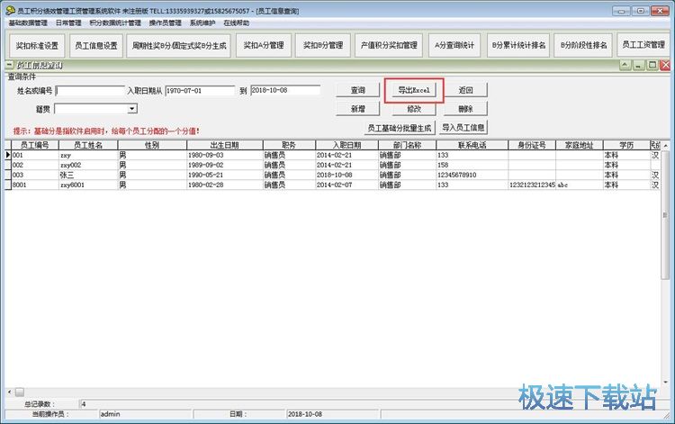
Task: Expand the 籍贯 dropdown list
Action: tap(132, 109)
